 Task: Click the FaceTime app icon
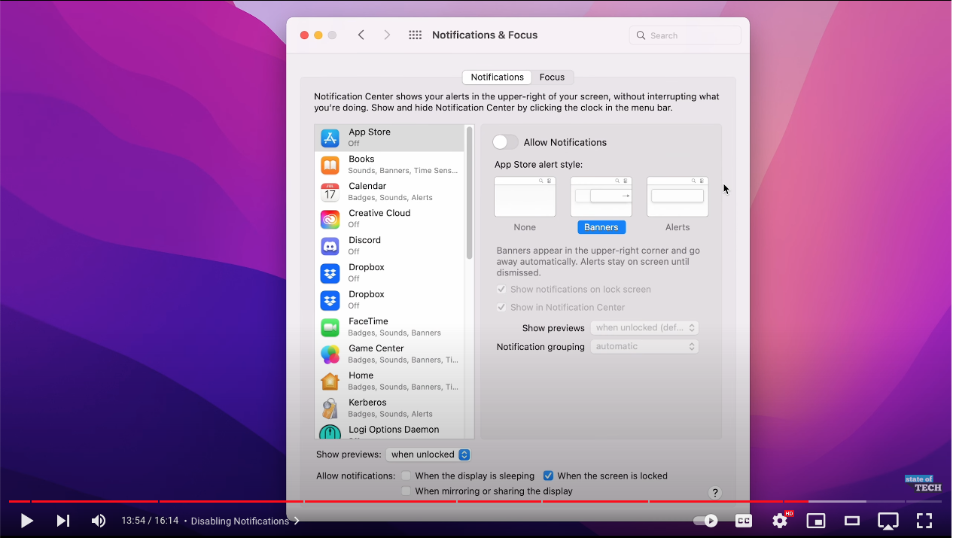point(330,327)
